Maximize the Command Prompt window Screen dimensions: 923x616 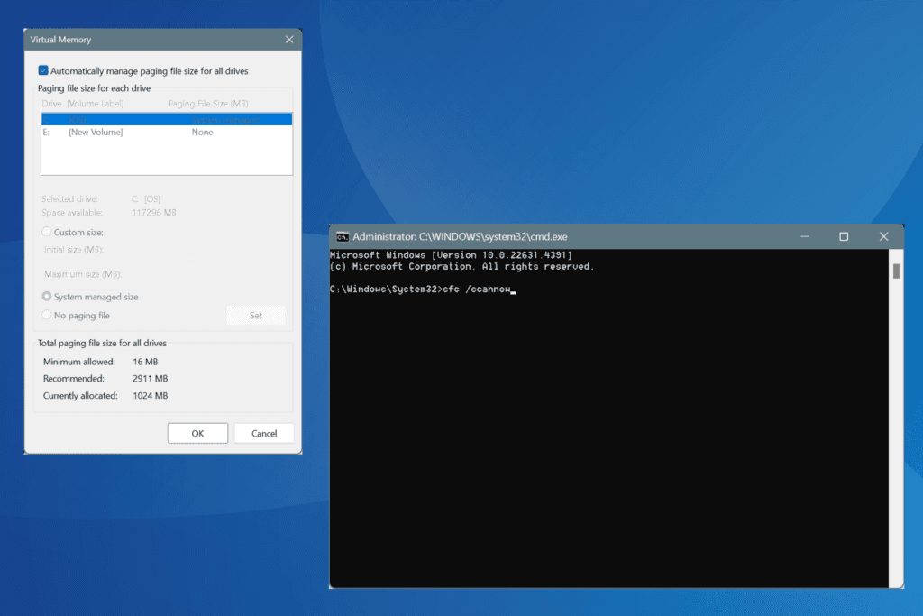click(844, 236)
